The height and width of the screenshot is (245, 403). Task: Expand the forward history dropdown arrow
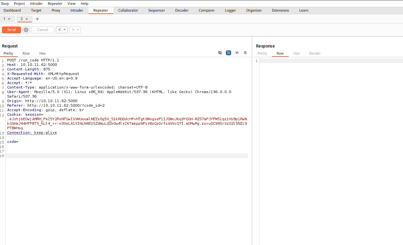(x=78, y=30)
